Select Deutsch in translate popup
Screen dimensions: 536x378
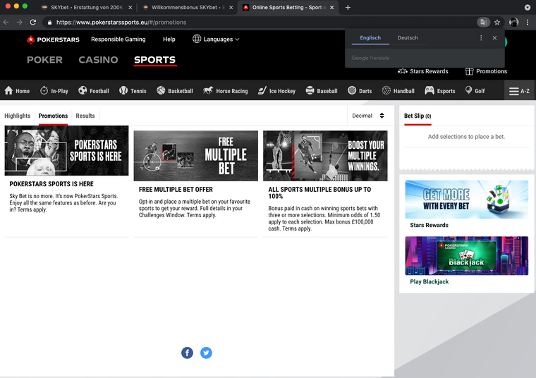click(x=408, y=37)
